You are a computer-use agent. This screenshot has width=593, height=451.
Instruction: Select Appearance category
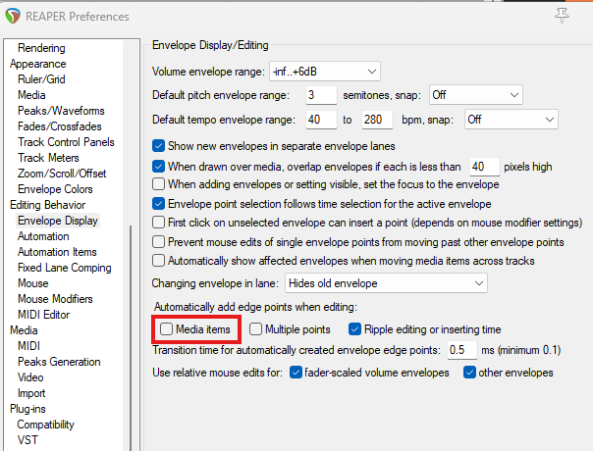pyautogui.click(x=38, y=64)
